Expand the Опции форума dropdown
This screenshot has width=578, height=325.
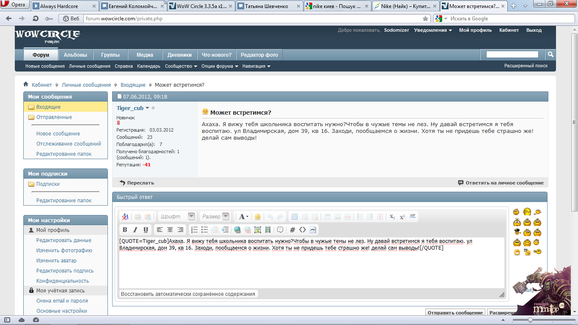point(220,66)
